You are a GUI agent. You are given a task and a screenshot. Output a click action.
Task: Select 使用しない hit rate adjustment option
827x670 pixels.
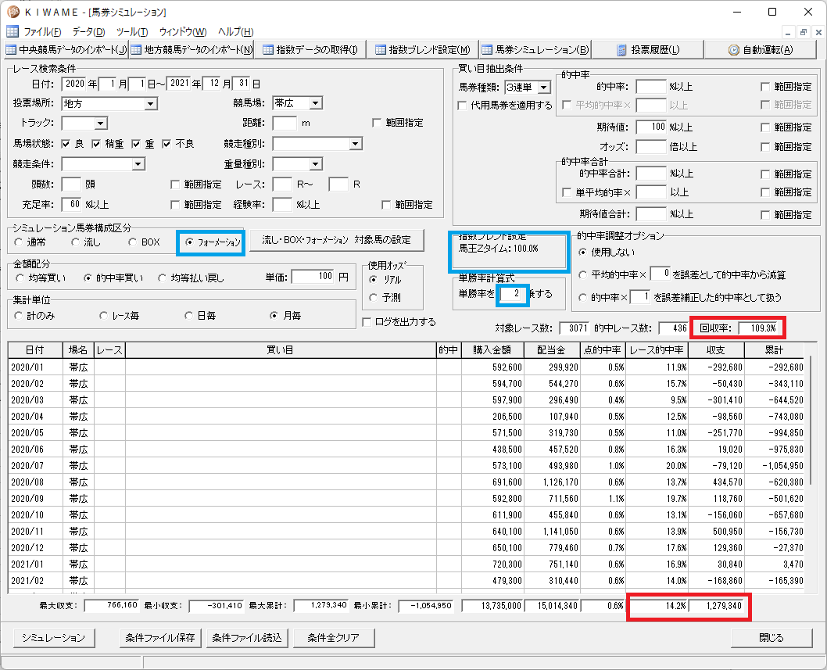pyautogui.click(x=583, y=253)
